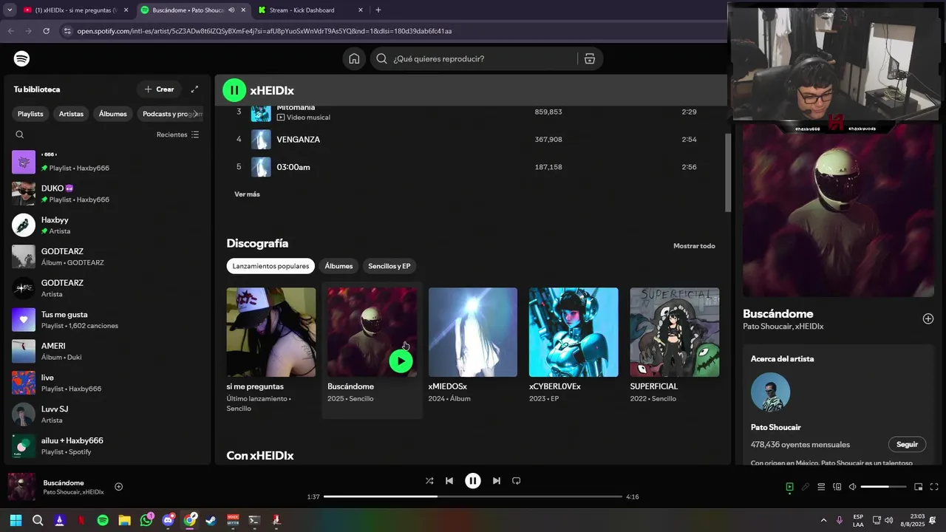This screenshot has width=946, height=532.
Task: Filter library by Playlists chip
Action: click(30, 114)
